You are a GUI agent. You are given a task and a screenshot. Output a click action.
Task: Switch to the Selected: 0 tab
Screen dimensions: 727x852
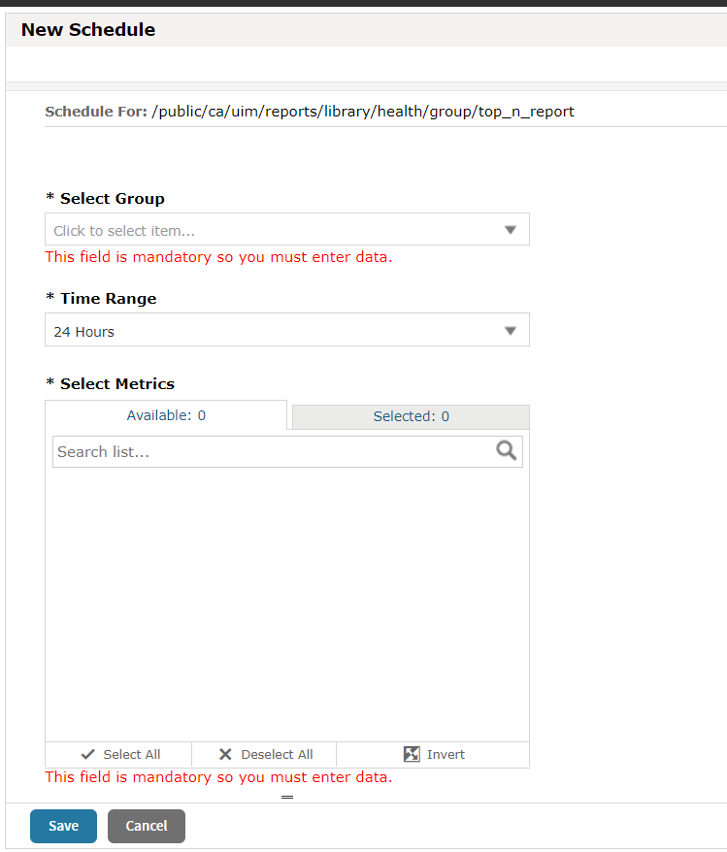(411, 416)
